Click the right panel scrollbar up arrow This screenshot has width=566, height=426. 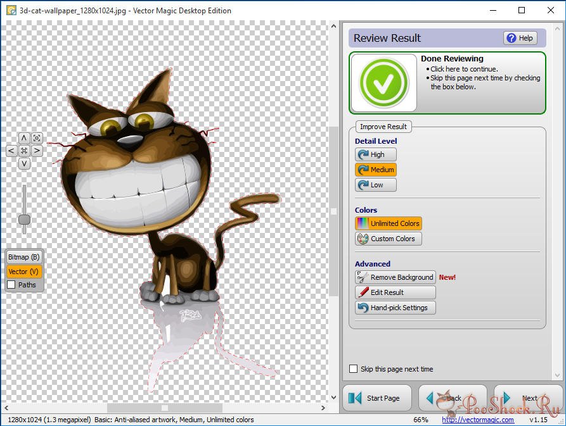coord(557,28)
